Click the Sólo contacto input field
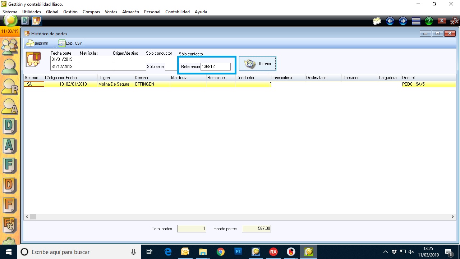 190,59
